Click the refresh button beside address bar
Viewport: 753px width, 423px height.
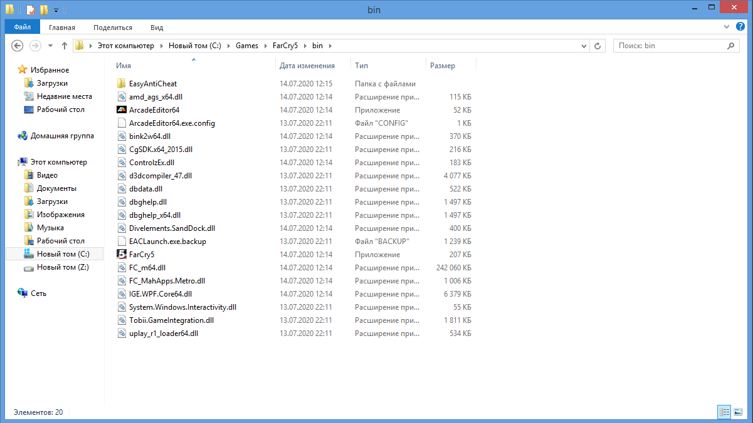[x=598, y=46]
